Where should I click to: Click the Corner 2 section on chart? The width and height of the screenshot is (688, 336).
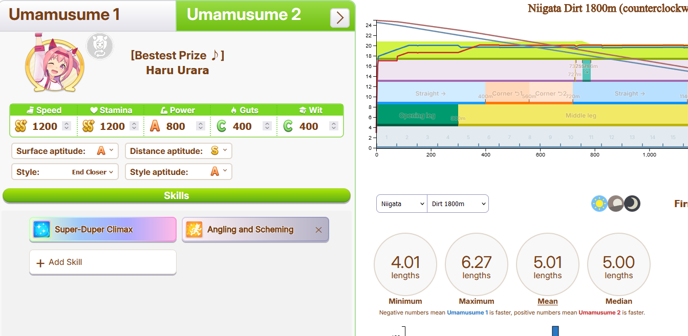pyautogui.click(x=551, y=93)
